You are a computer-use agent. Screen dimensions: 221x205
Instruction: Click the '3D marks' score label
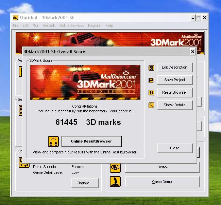click(x=103, y=122)
